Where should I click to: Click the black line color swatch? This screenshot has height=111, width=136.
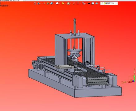click(x=89, y=3)
